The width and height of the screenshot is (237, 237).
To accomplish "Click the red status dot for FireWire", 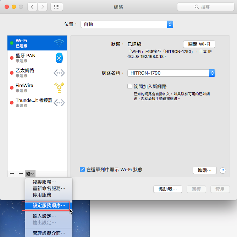I will pyautogui.click(x=12, y=88).
